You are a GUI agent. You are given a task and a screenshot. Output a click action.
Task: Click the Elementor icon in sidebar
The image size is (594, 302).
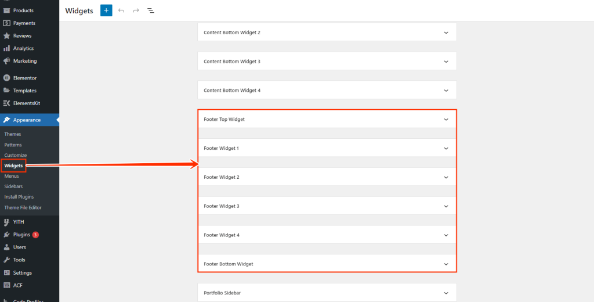(7, 78)
